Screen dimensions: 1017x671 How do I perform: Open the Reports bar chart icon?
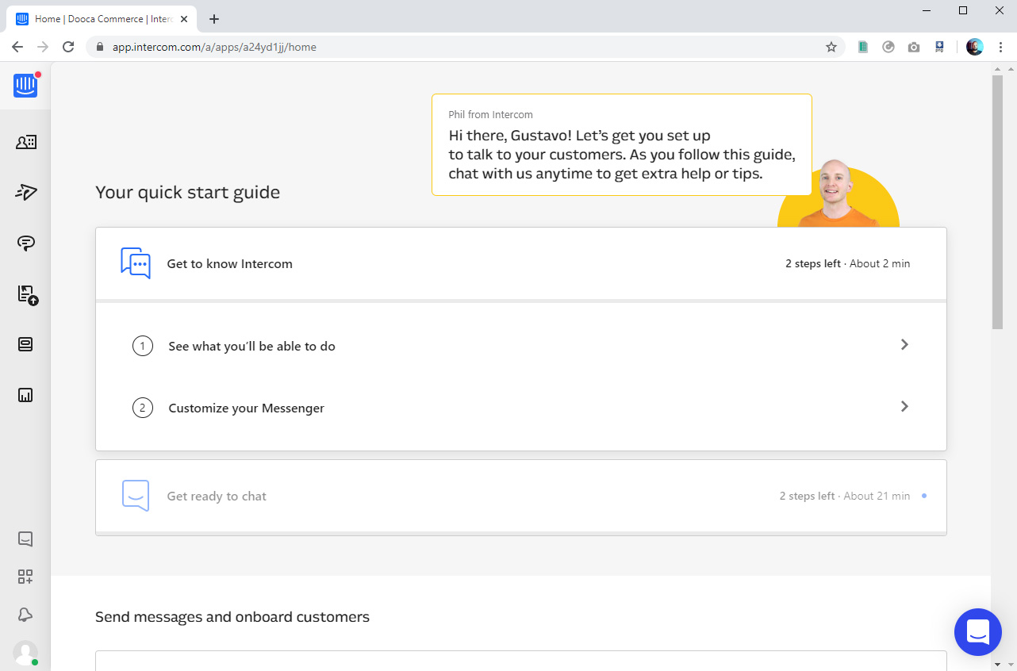click(x=25, y=395)
